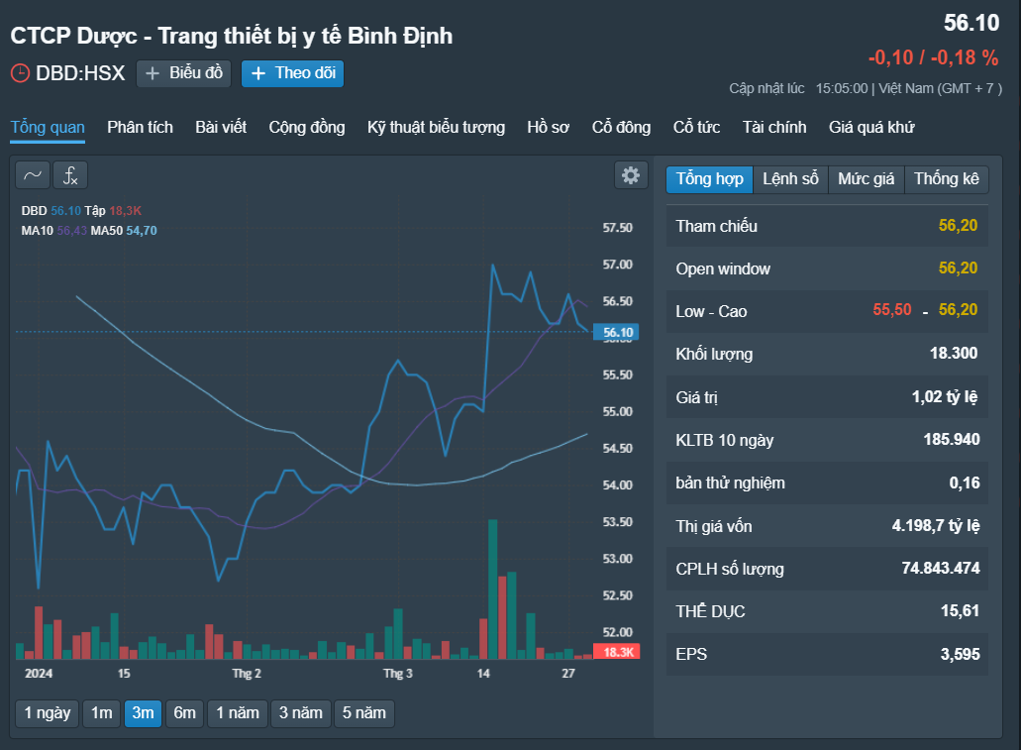1021x750 pixels.
Task: Open the Hồ sơ tab
Action: pos(549,127)
